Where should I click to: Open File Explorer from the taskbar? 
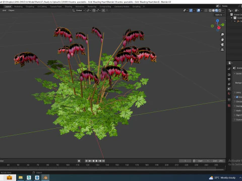(21, 177)
